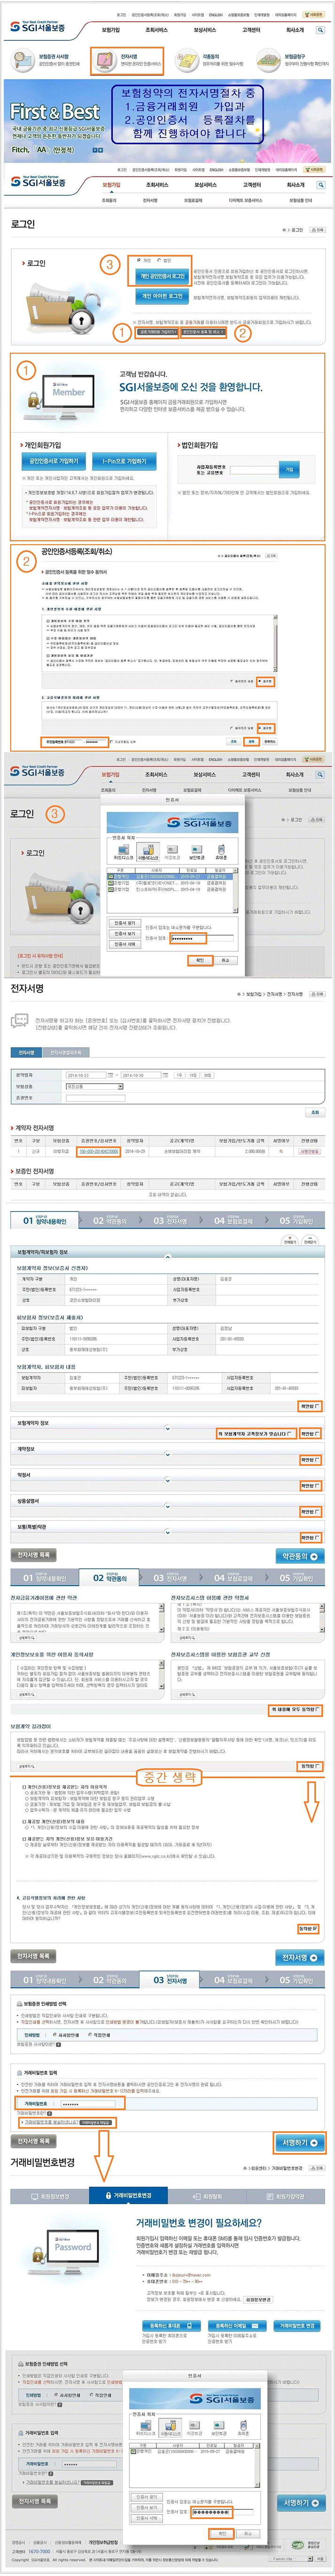The height and width of the screenshot is (2576, 335).
Task: Open 고객센터 menu in home page header
Action: (x=252, y=30)
